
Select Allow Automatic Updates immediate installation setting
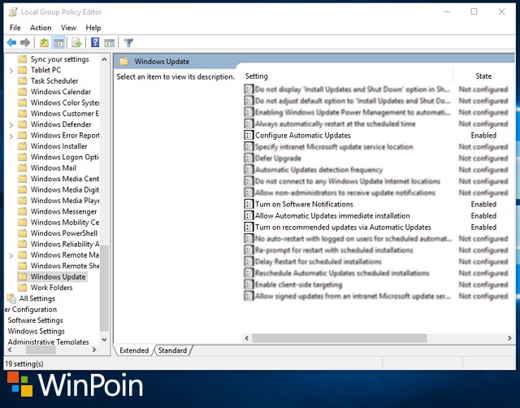(332, 215)
